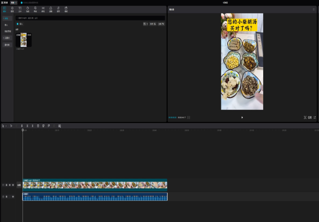Expand the selection tool cursor dropdown

click(6, 126)
